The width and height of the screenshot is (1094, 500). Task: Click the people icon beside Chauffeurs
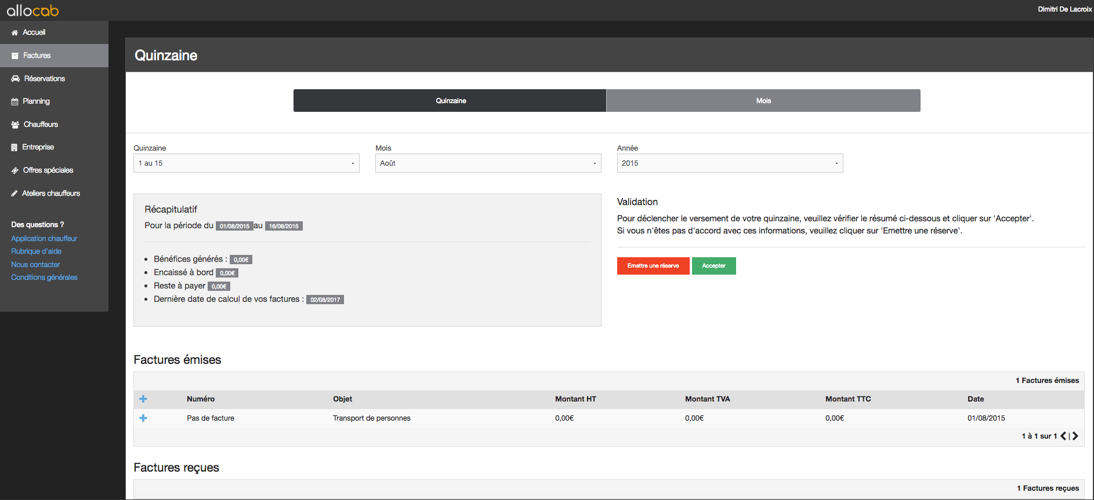point(15,125)
